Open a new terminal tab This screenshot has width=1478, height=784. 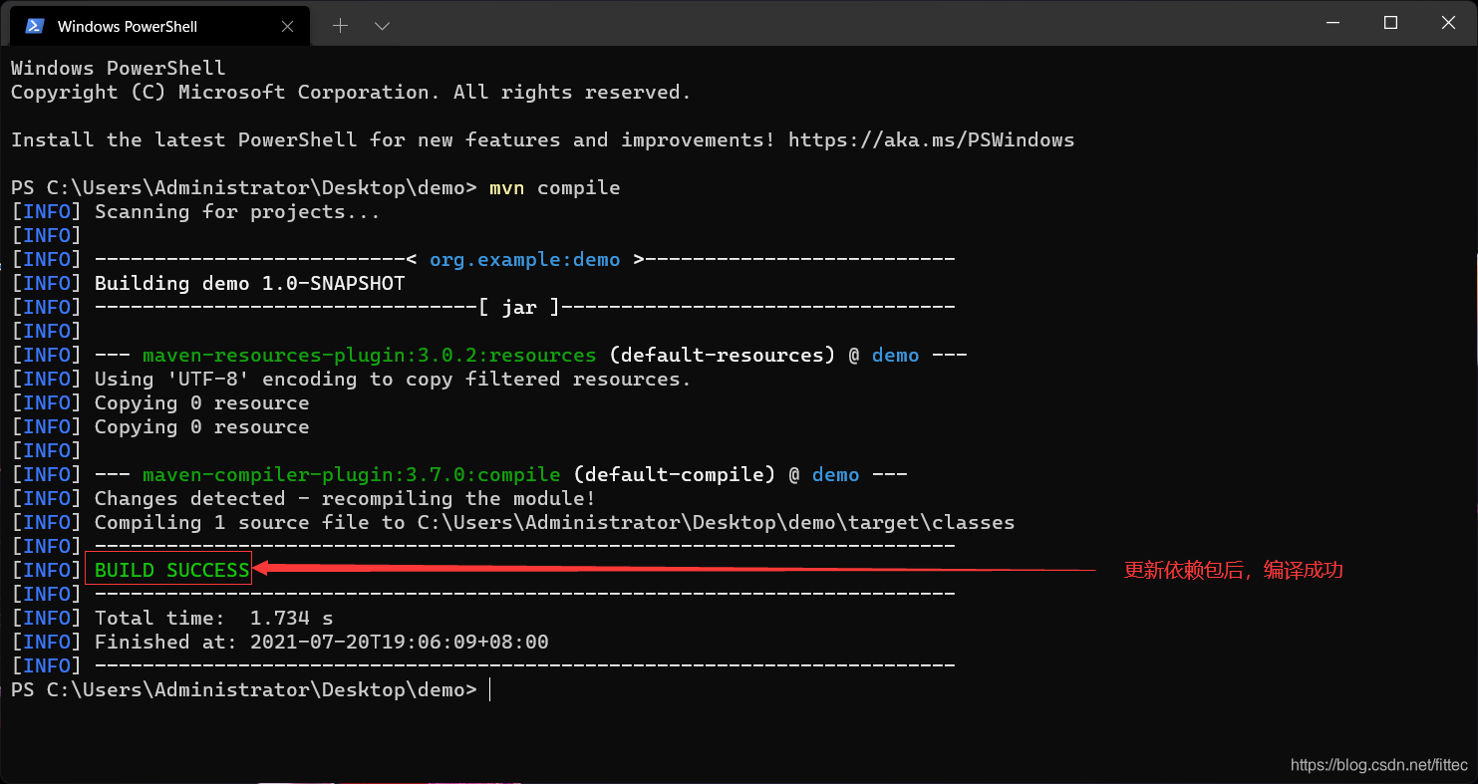coord(341,26)
